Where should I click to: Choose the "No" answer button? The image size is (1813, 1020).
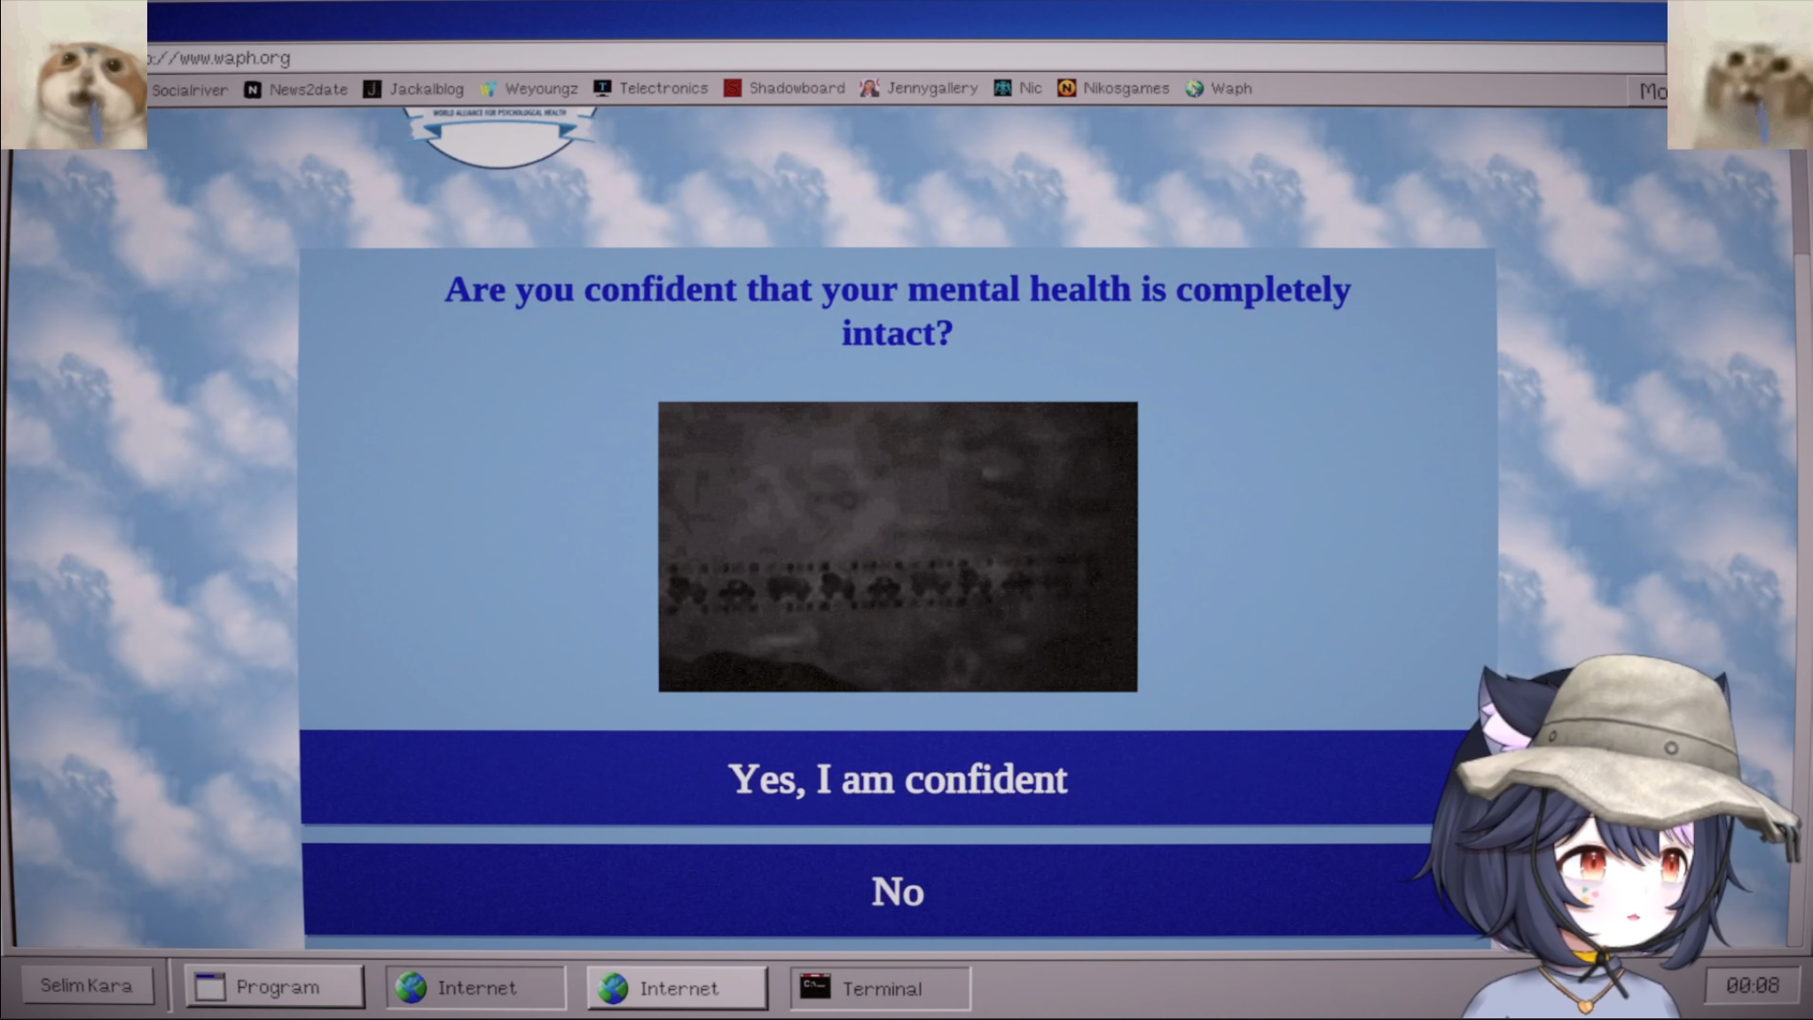coord(896,891)
